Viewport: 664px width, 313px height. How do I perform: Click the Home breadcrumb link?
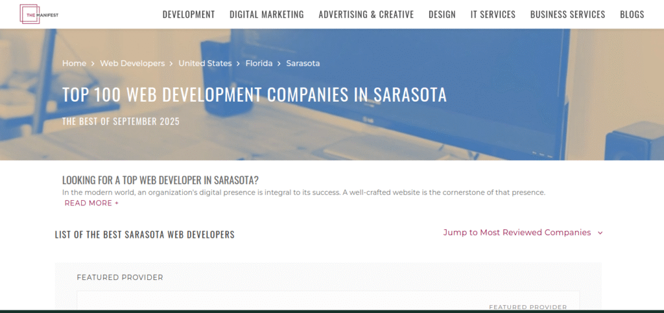tap(74, 64)
